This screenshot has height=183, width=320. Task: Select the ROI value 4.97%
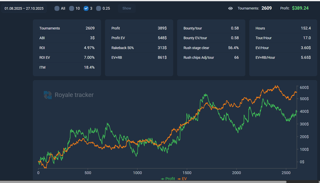click(89, 47)
